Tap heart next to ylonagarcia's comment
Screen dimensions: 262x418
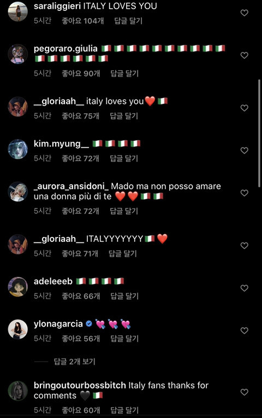(x=244, y=330)
